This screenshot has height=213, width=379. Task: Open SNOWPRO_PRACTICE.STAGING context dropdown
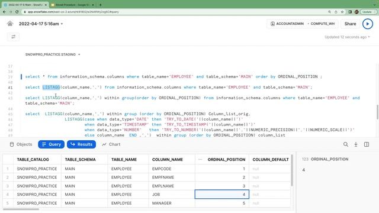(x=53, y=54)
